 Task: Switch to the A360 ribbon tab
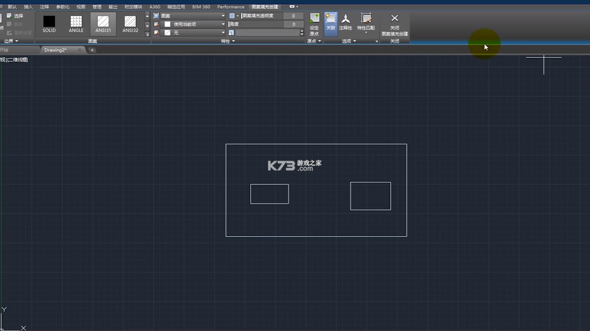155,7
